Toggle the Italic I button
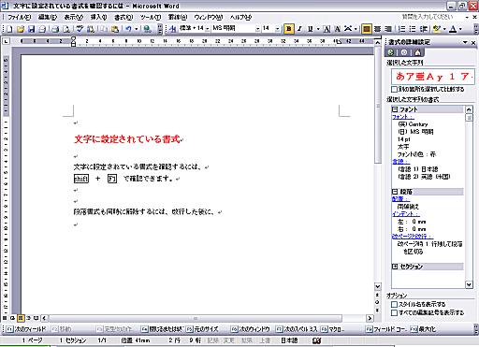Image resolution: width=479 pixels, height=347 pixels. click(x=299, y=29)
